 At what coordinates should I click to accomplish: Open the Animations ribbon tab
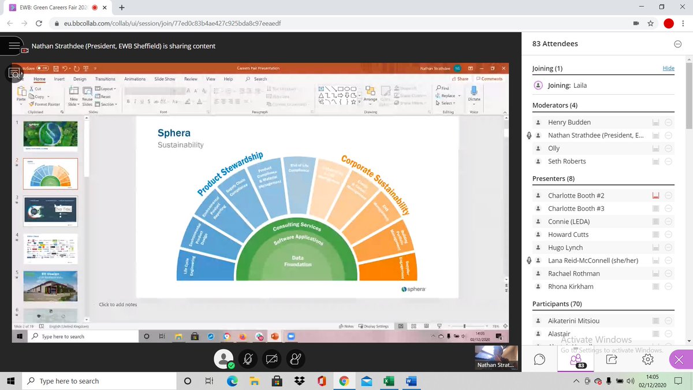pyautogui.click(x=135, y=79)
